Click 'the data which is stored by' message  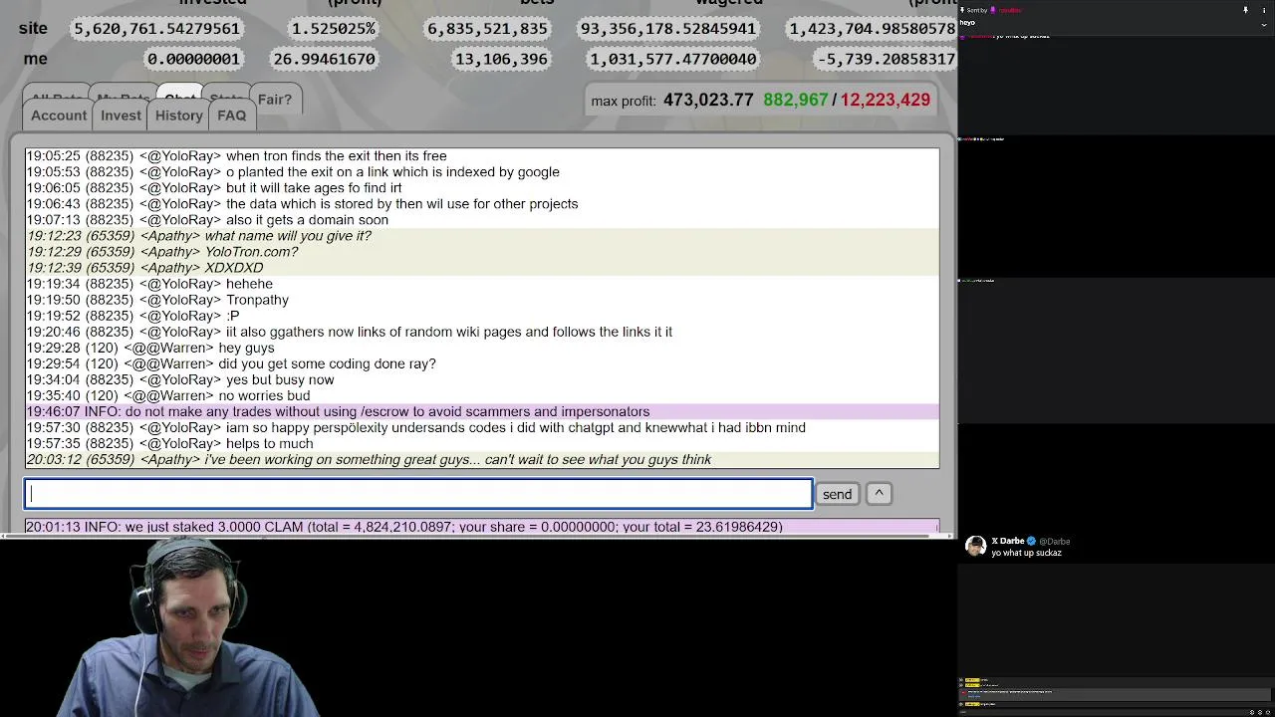point(482,204)
